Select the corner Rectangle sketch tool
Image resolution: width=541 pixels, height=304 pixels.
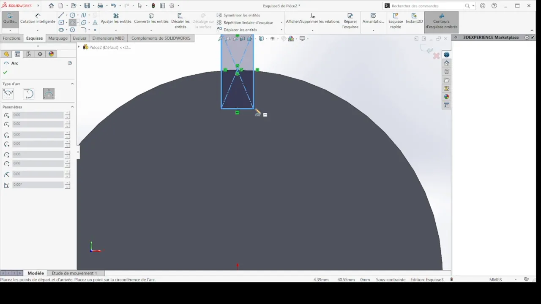point(61,22)
